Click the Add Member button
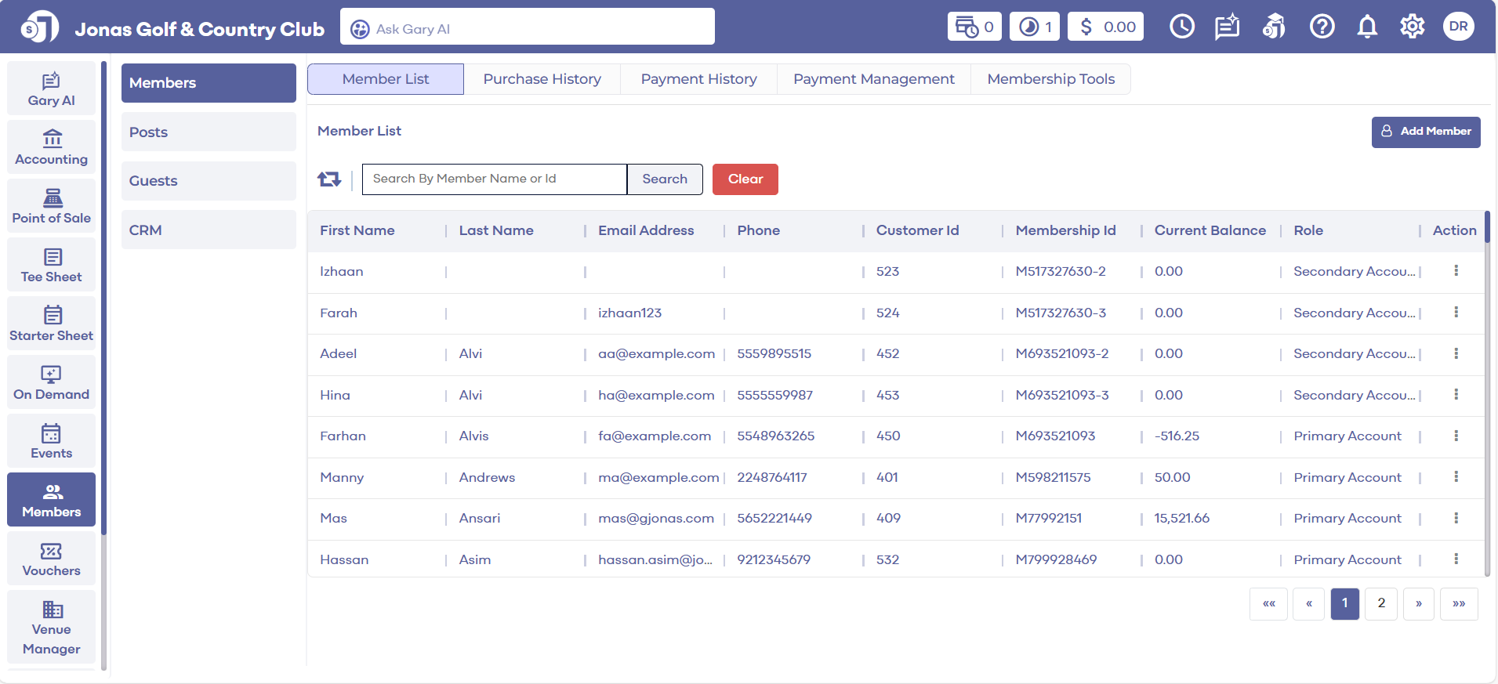The width and height of the screenshot is (1498, 684). 1425,132
